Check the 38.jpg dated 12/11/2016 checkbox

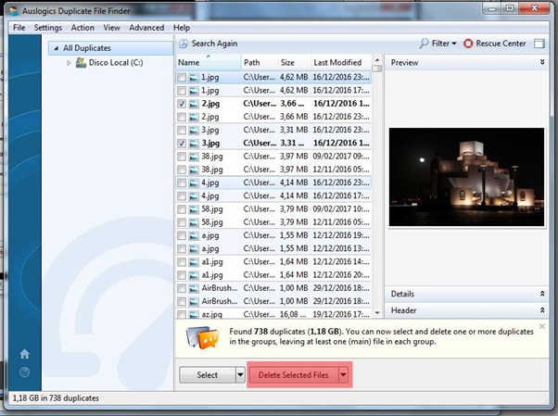pos(182,170)
